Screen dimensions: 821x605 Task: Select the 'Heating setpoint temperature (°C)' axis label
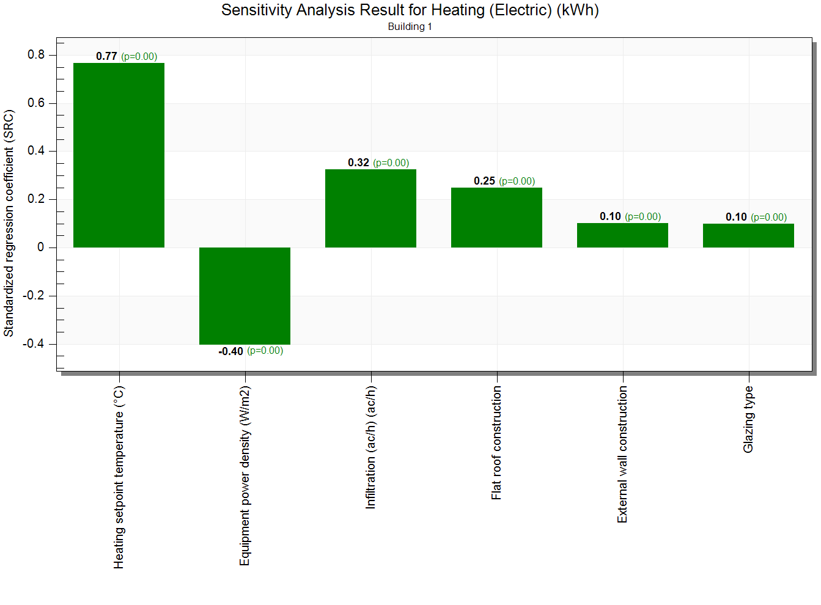[x=119, y=477]
